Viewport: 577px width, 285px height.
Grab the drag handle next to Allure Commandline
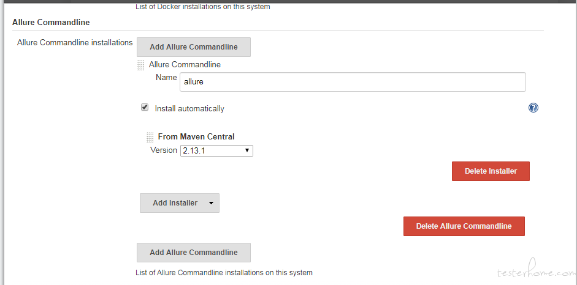pyautogui.click(x=140, y=65)
